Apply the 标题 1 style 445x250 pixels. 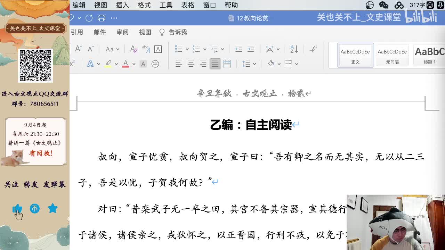click(429, 56)
